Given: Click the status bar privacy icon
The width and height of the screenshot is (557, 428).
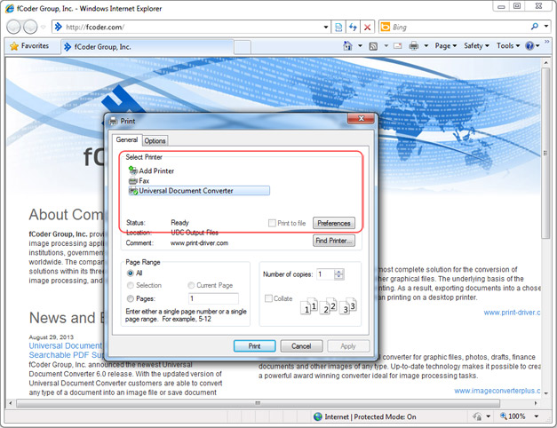Looking at the screenshot, I should [477, 416].
